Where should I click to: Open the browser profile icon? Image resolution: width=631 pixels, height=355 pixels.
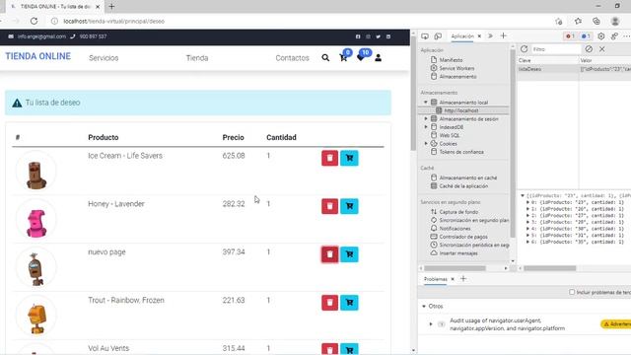pos(615,21)
